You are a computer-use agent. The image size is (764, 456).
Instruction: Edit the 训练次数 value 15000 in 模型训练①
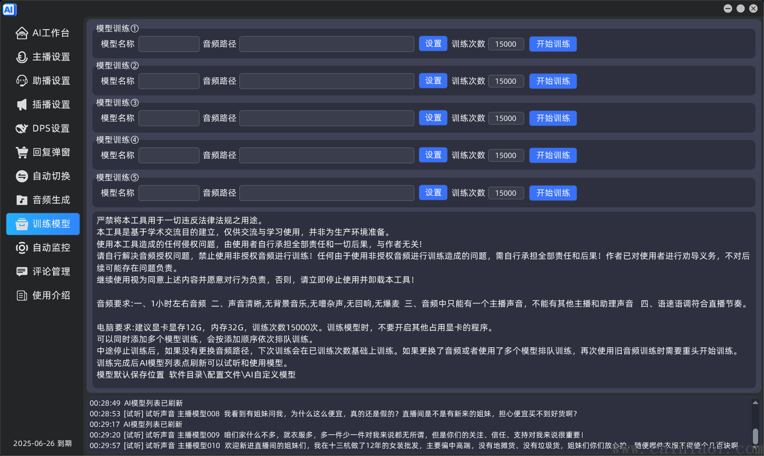[x=506, y=43]
